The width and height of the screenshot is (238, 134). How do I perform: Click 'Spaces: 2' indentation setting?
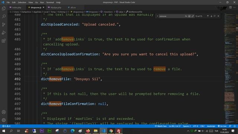(x=187, y=126)
